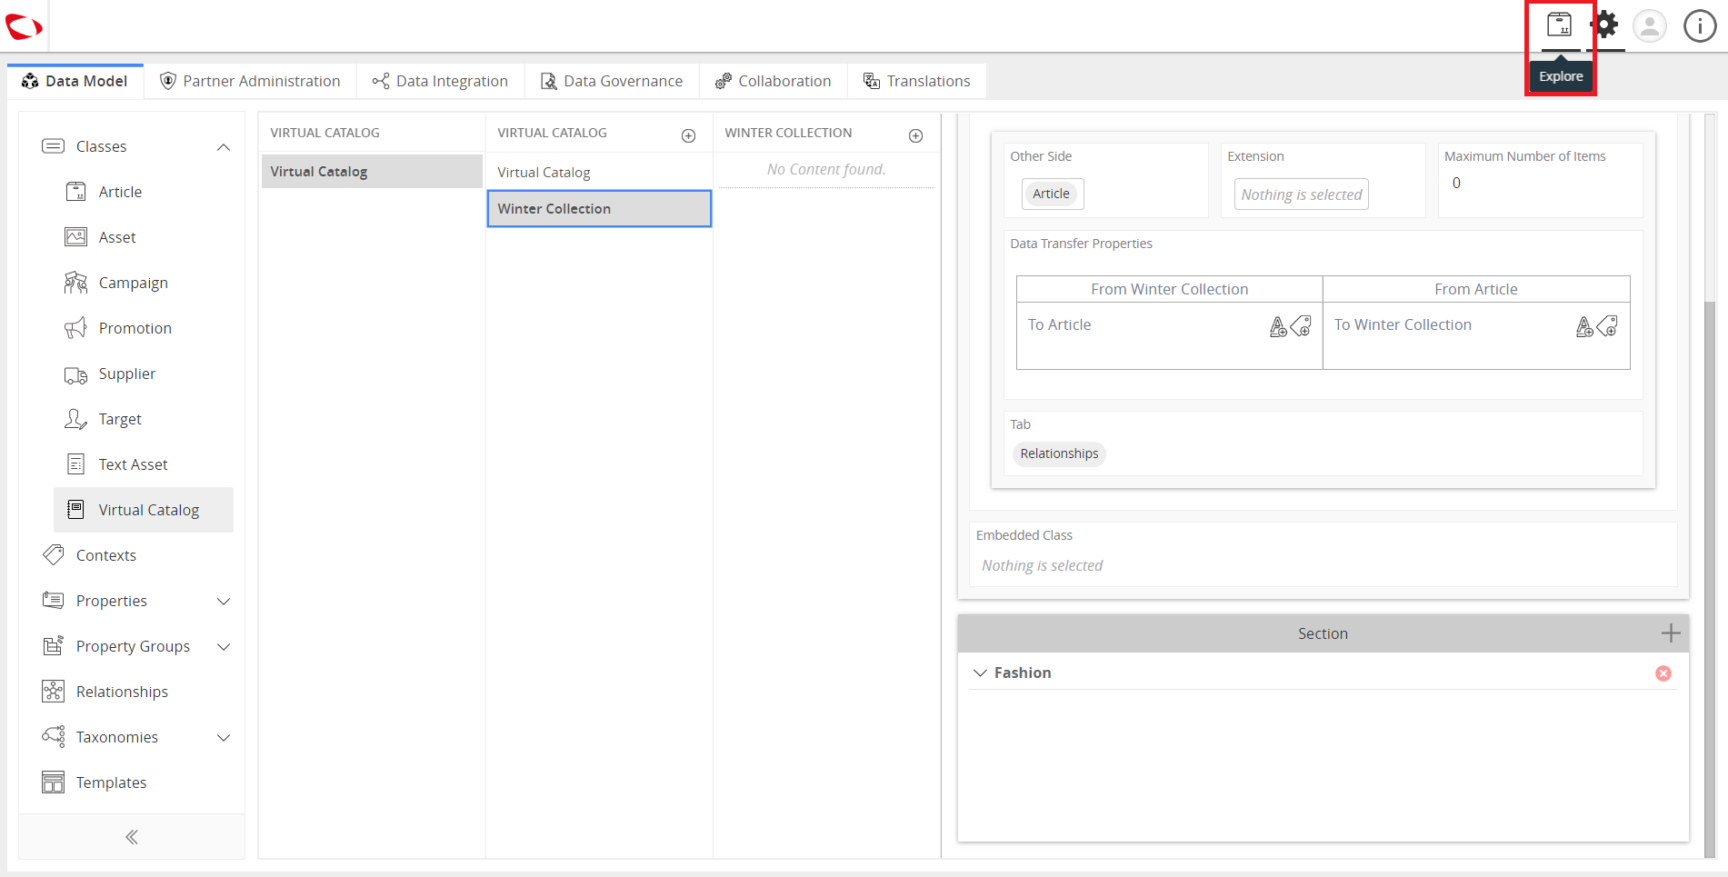Expand the Properties group

pos(224,602)
